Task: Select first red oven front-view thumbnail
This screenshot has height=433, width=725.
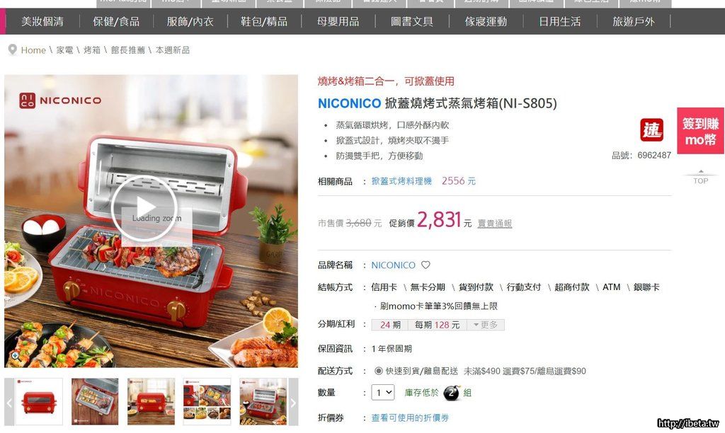Action: point(40,402)
